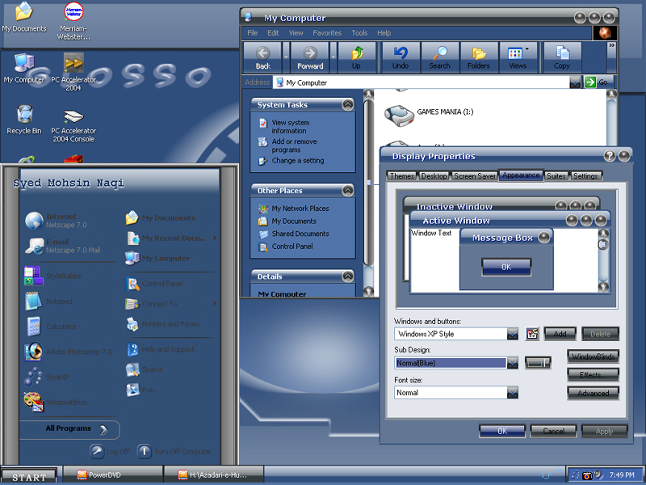Open Search from My Computer toolbar
646x485 pixels.
pyautogui.click(x=439, y=57)
